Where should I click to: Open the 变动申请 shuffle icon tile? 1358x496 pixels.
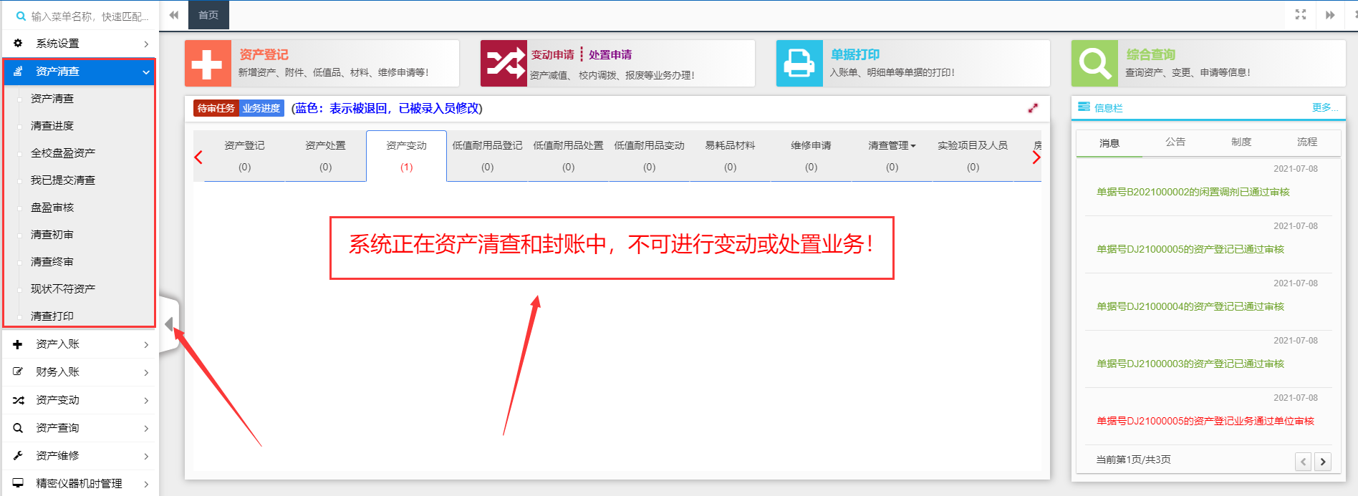(504, 63)
